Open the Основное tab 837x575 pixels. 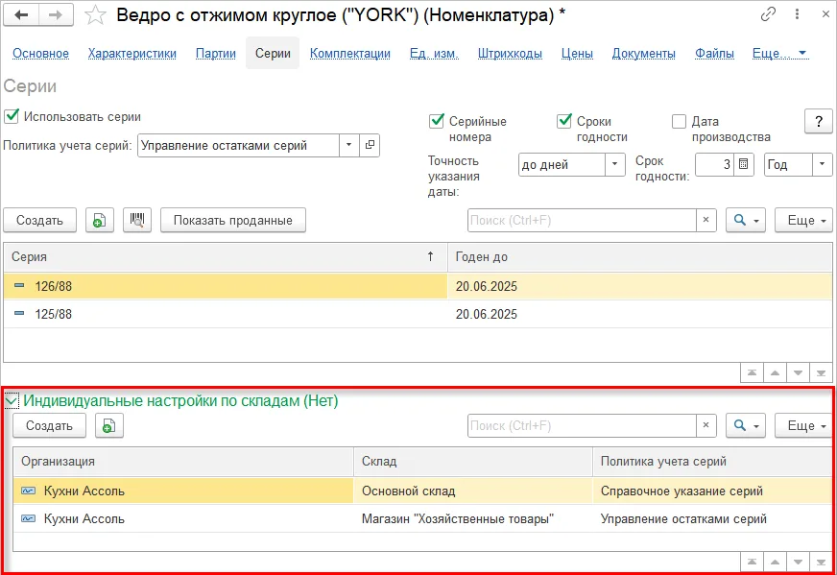click(40, 54)
